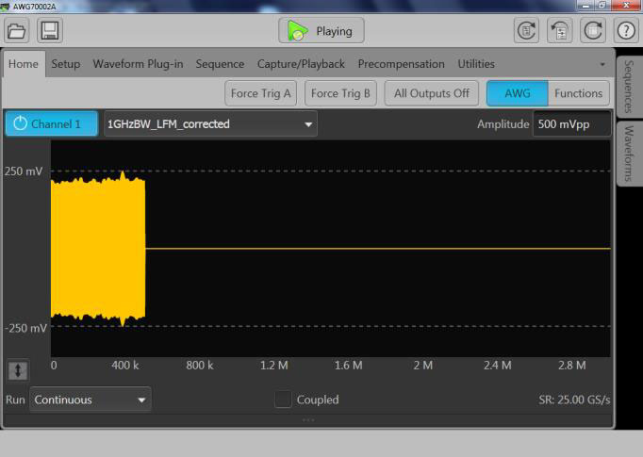
Task: Click the open file folder icon
Action: (x=18, y=30)
